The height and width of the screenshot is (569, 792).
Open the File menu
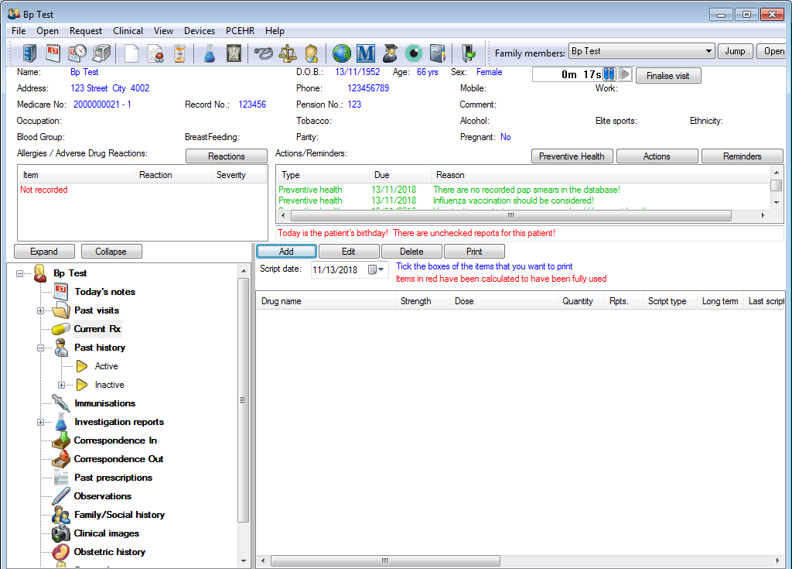tap(19, 31)
